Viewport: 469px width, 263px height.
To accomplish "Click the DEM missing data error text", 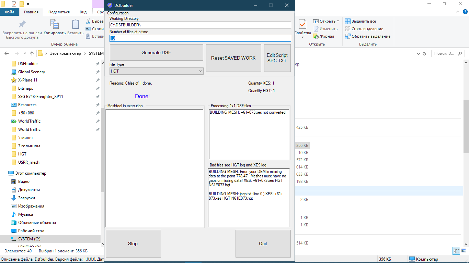I will click(x=247, y=178).
